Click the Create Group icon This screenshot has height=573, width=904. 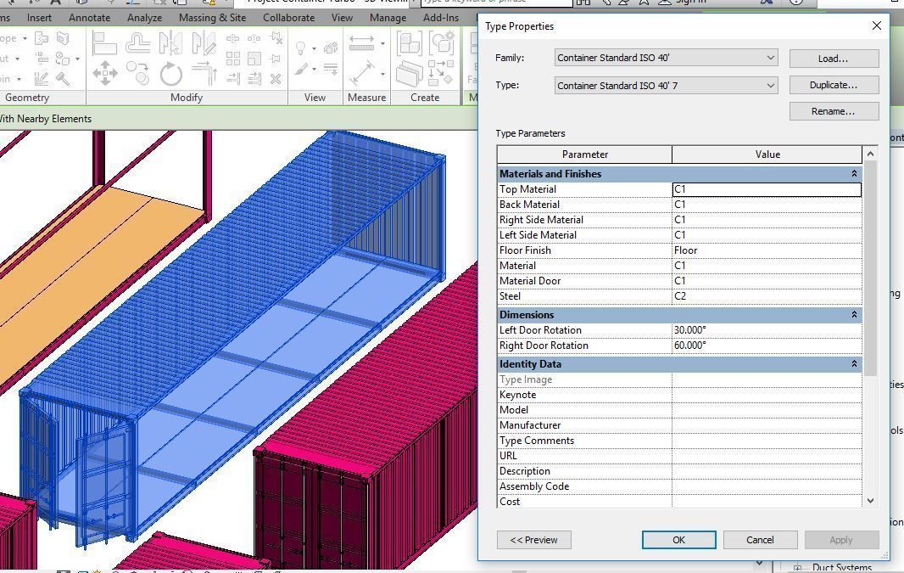pyautogui.click(x=441, y=42)
